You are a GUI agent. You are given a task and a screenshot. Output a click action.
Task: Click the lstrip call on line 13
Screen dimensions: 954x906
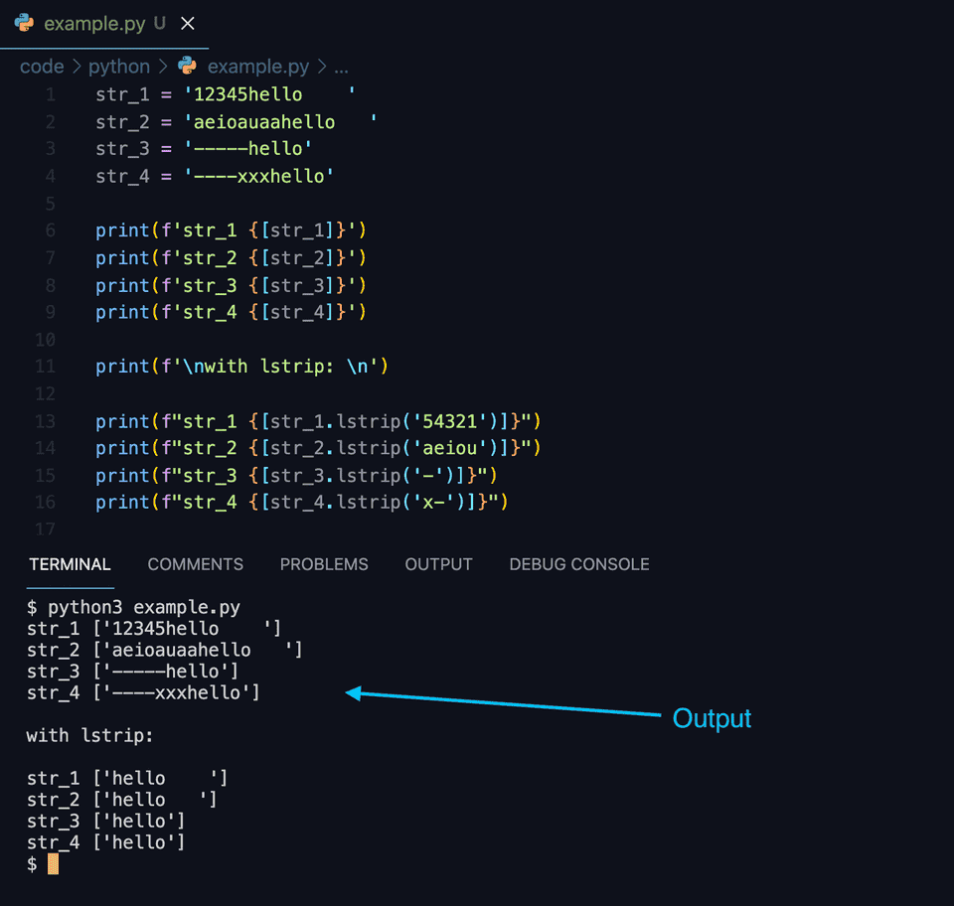(x=356, y=420)
